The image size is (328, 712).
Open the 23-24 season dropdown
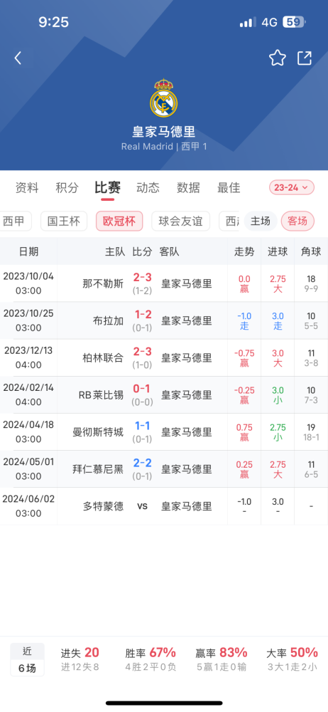pyautogui.click(x=291, y=187)
